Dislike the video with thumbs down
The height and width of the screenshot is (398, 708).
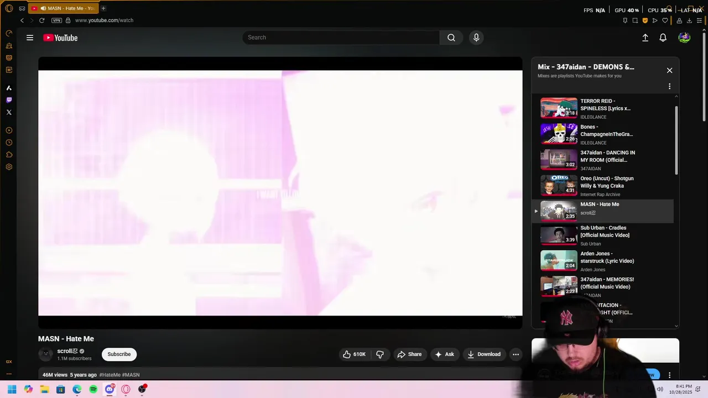tap(380, 354)
